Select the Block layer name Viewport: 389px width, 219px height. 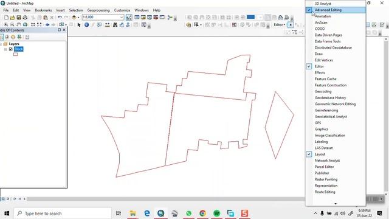pos(19,49)
